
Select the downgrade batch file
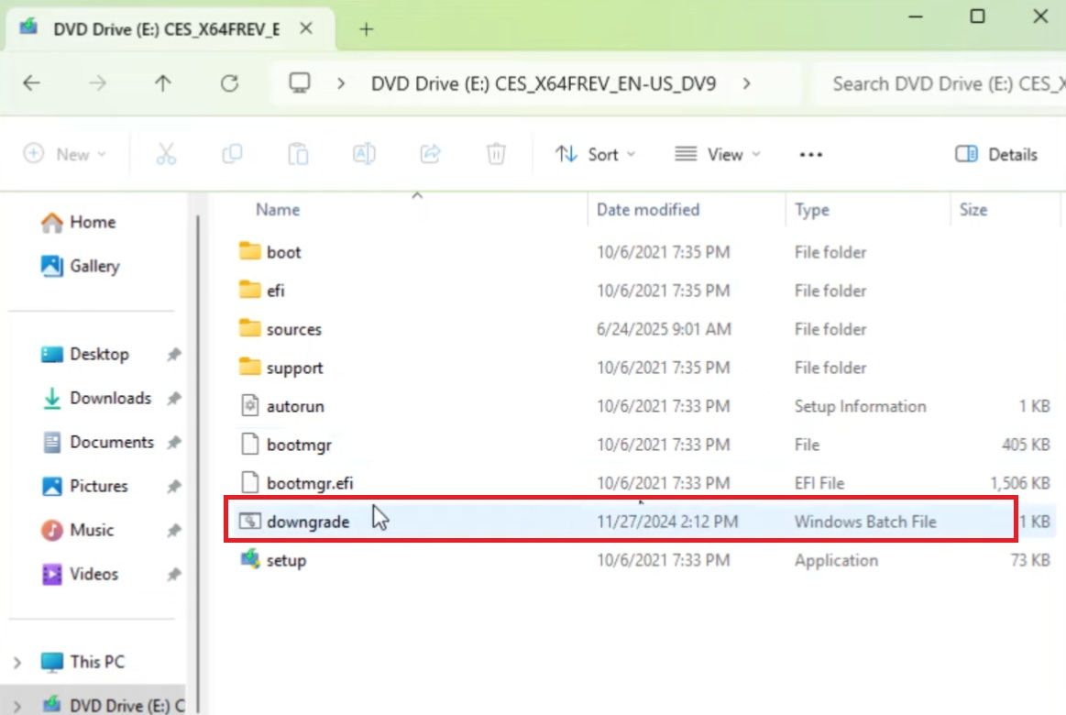click(x=308, y=522)
